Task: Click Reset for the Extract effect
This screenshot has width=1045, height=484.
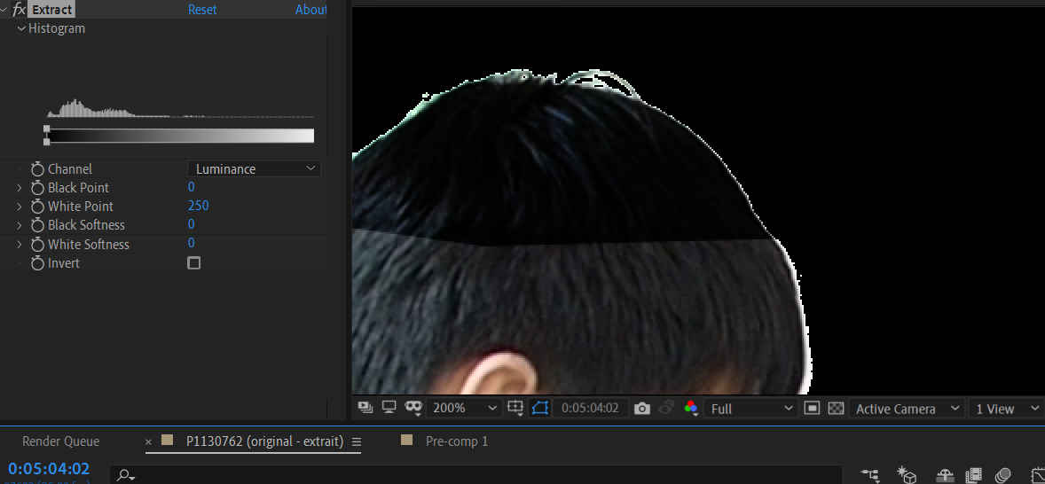Action: pyautogui.click(x=202, y=10)
